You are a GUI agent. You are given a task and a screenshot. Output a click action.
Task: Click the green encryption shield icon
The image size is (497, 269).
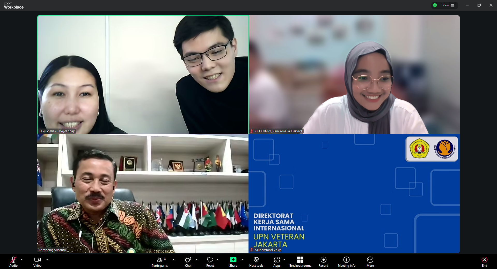coord(435,5)
